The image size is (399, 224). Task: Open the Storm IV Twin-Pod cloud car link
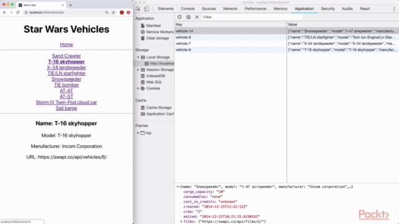click(67, 102)
